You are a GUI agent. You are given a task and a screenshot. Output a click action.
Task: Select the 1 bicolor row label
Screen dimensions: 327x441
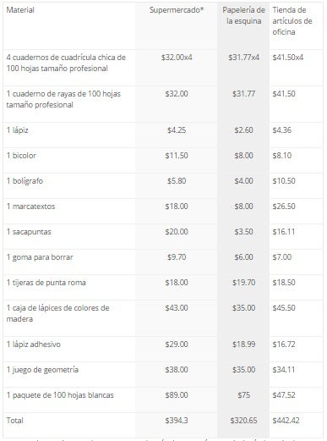21,156
